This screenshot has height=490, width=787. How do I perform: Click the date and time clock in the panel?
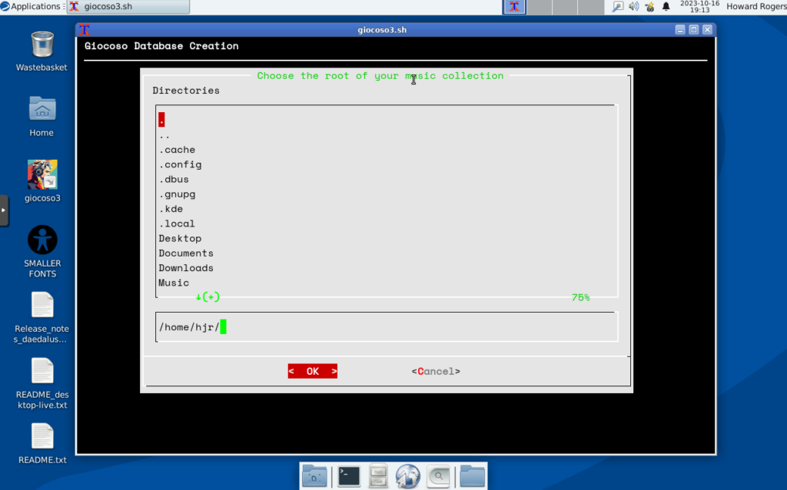(699, 6)
